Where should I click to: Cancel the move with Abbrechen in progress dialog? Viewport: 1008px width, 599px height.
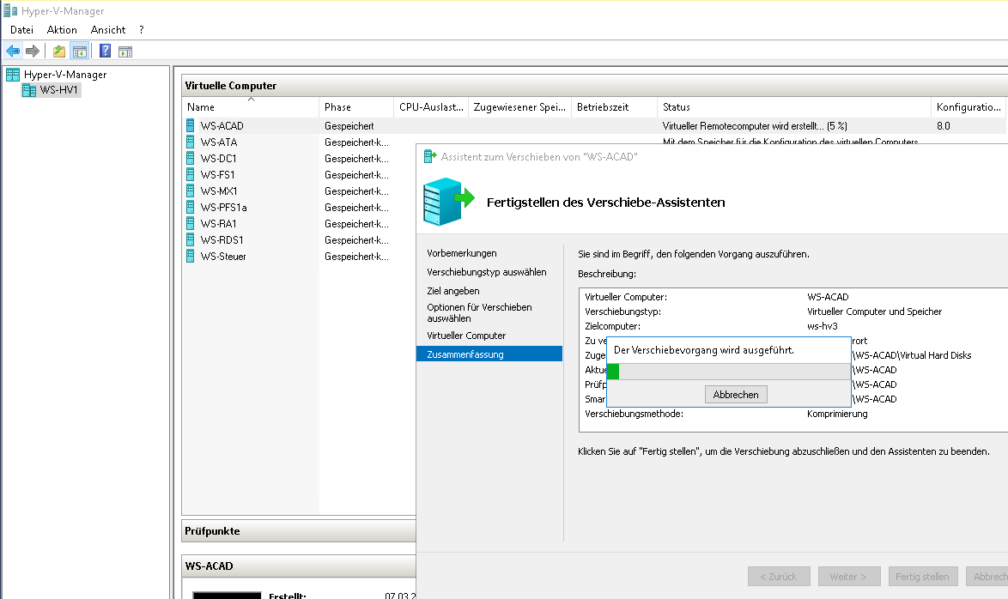click(x=736, y=395)
